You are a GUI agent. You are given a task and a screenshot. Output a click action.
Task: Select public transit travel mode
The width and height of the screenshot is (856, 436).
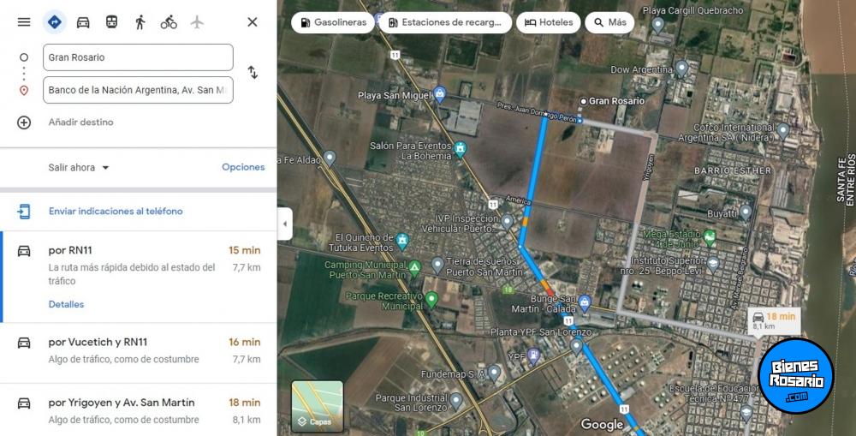[111, 22]
